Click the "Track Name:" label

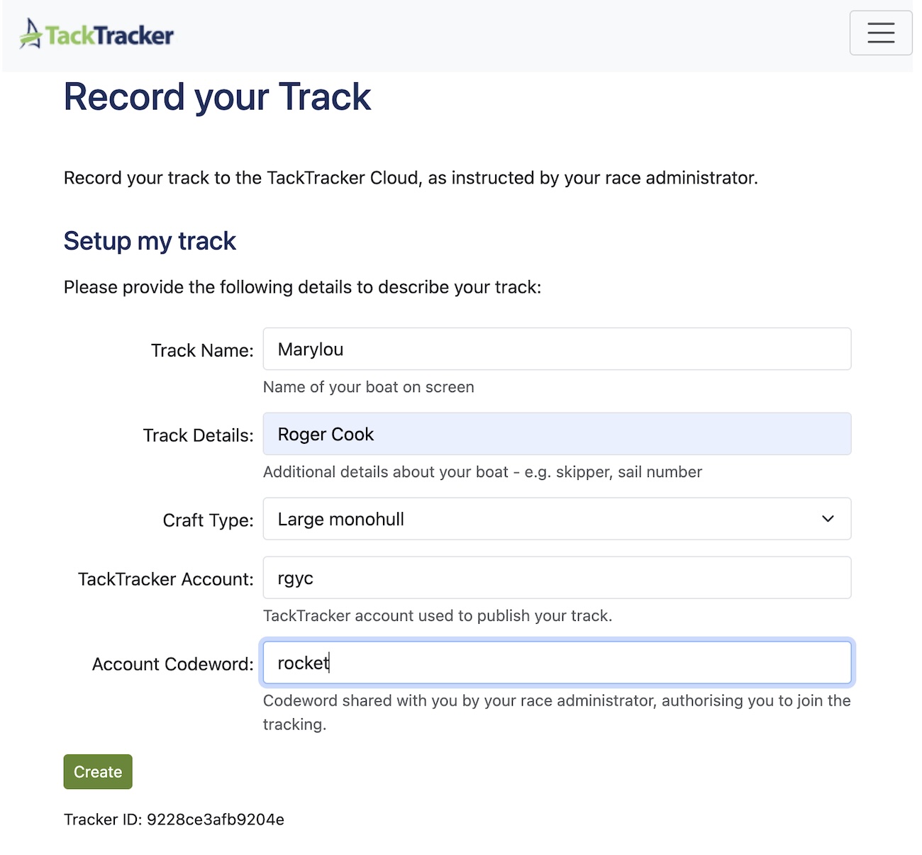coord(202,350)
